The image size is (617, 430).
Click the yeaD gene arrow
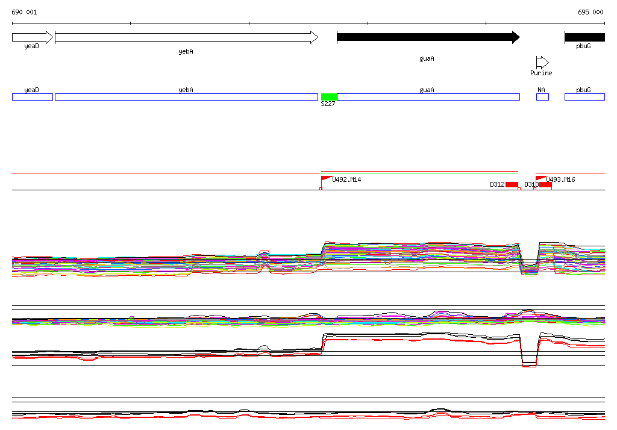(33, 37)
